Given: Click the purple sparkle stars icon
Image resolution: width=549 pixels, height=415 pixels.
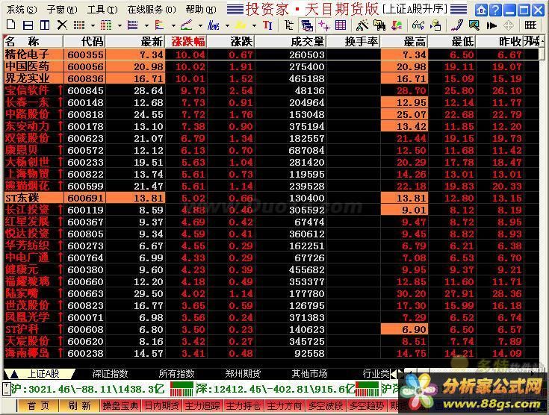Looking at the screenshot, I should coord(324,25).
